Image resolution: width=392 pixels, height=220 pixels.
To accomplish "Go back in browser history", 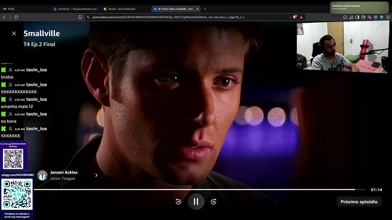I will tap(4, 17).
